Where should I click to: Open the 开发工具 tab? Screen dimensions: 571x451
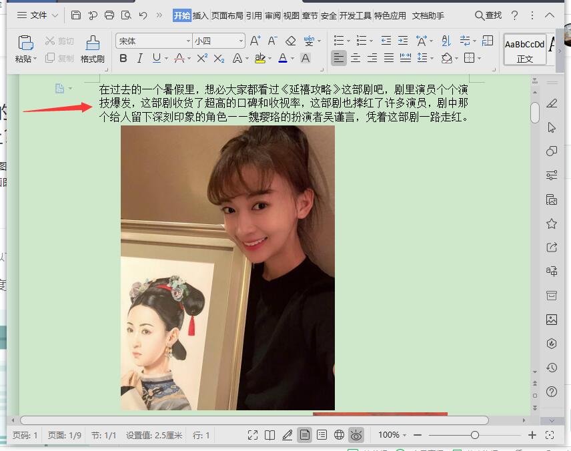(356, 15)
